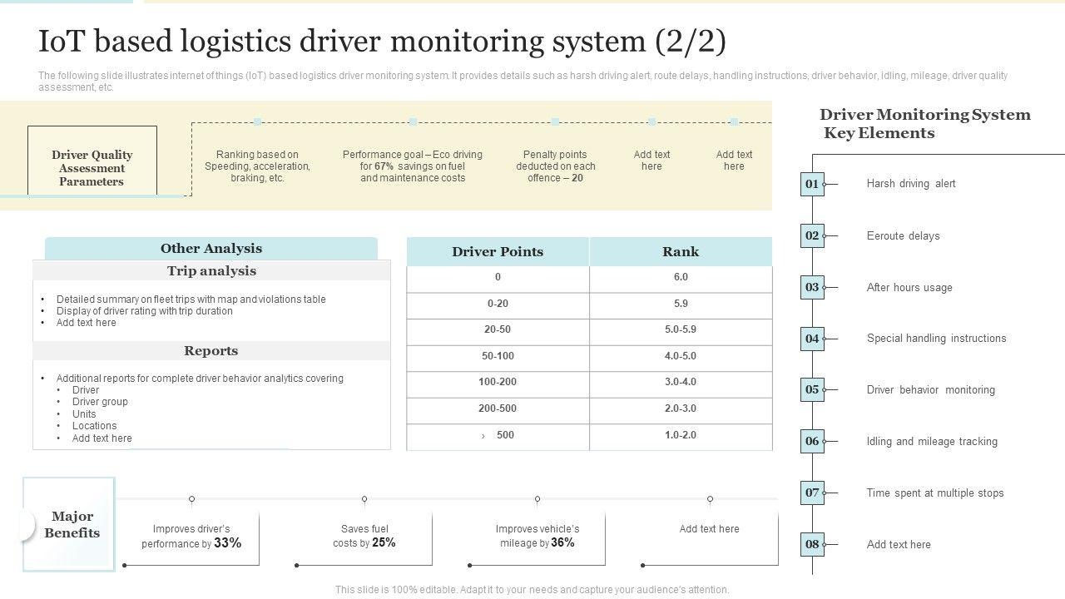Image resolution: width=1065 pixels, height=599 pixels.
Task: Click the circle marker above Saves fuel costs
Action: point(364,499)
